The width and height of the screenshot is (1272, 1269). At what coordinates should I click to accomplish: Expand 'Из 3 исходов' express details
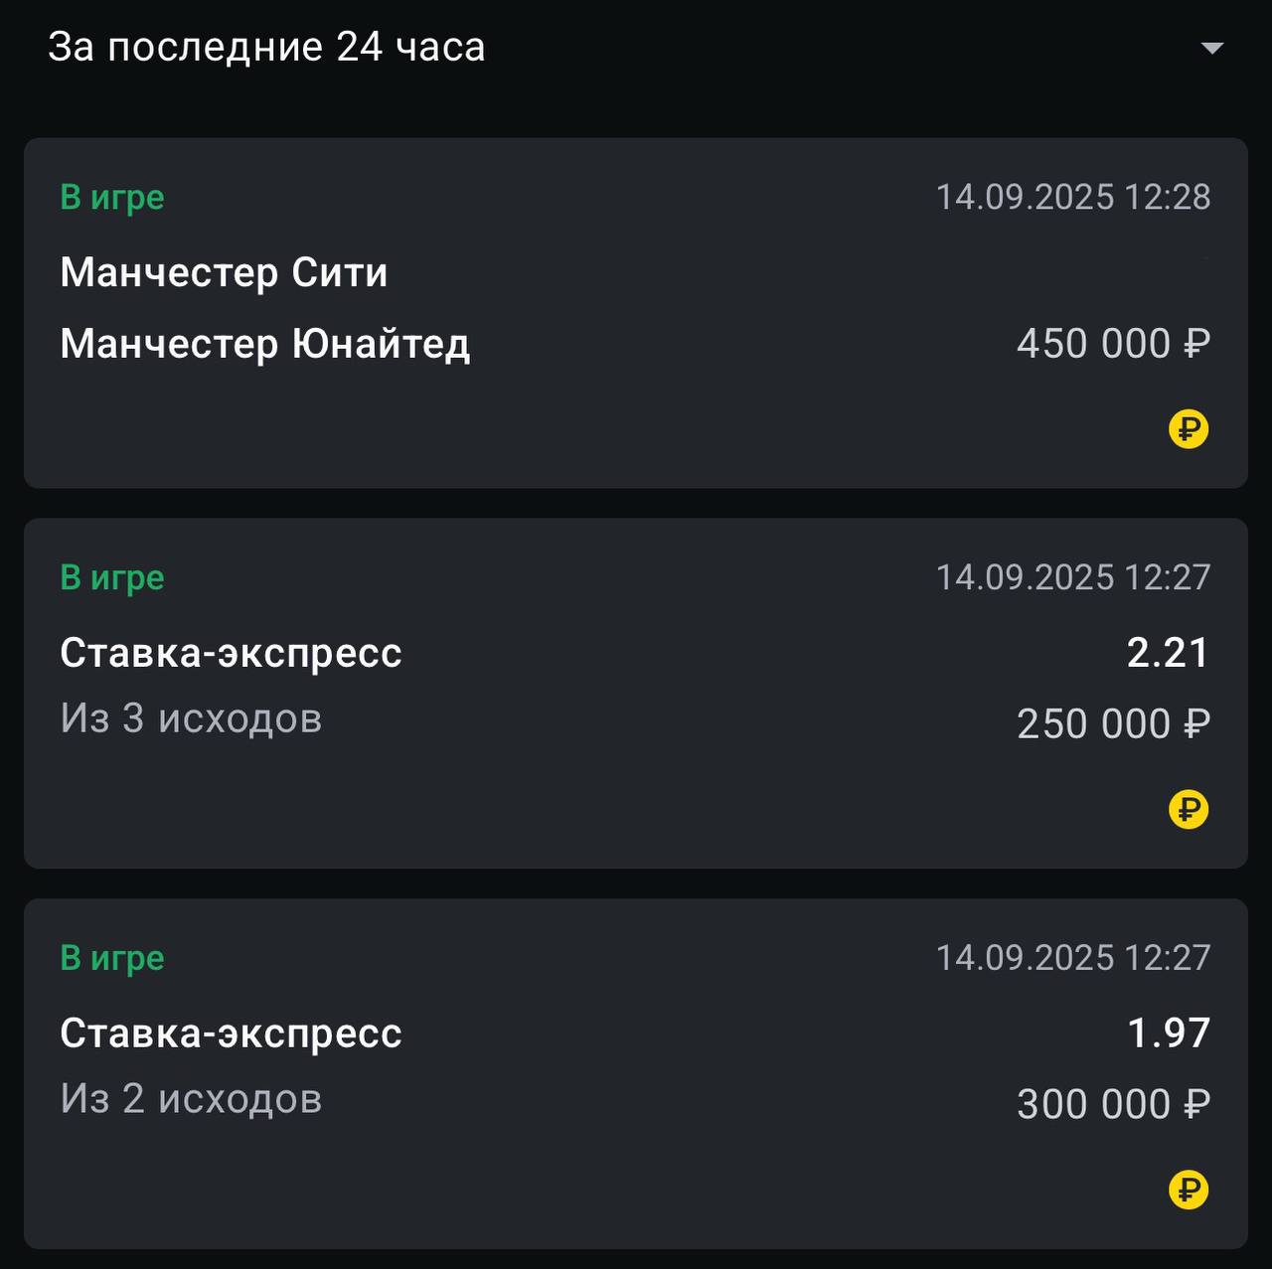(191, 718)
